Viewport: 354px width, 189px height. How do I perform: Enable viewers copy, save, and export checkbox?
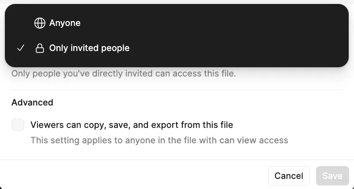(18, 125)
